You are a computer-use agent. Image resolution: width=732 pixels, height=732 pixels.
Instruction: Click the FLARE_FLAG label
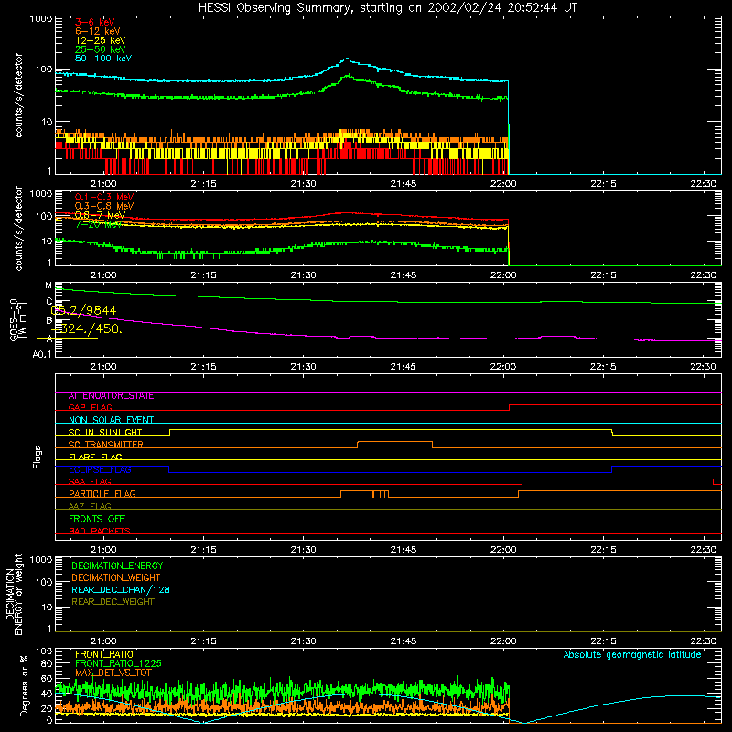click(x=95, y=457)
